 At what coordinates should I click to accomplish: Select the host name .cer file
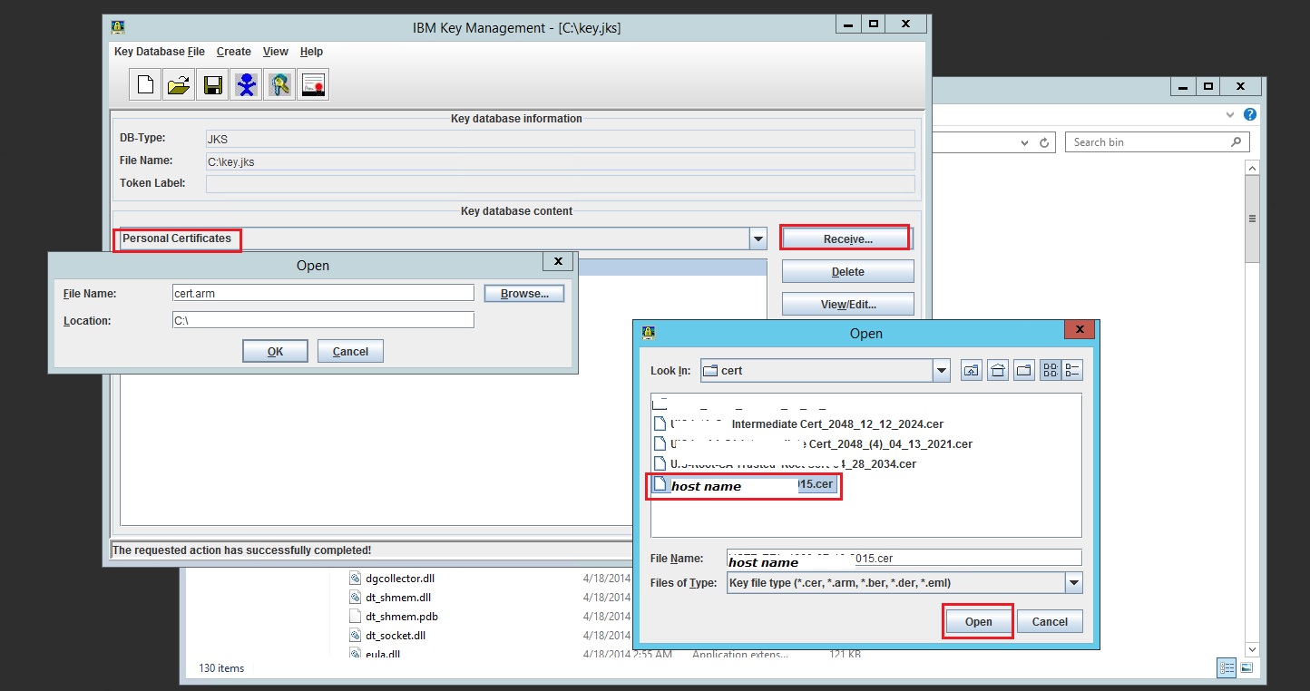pos(744,485)
